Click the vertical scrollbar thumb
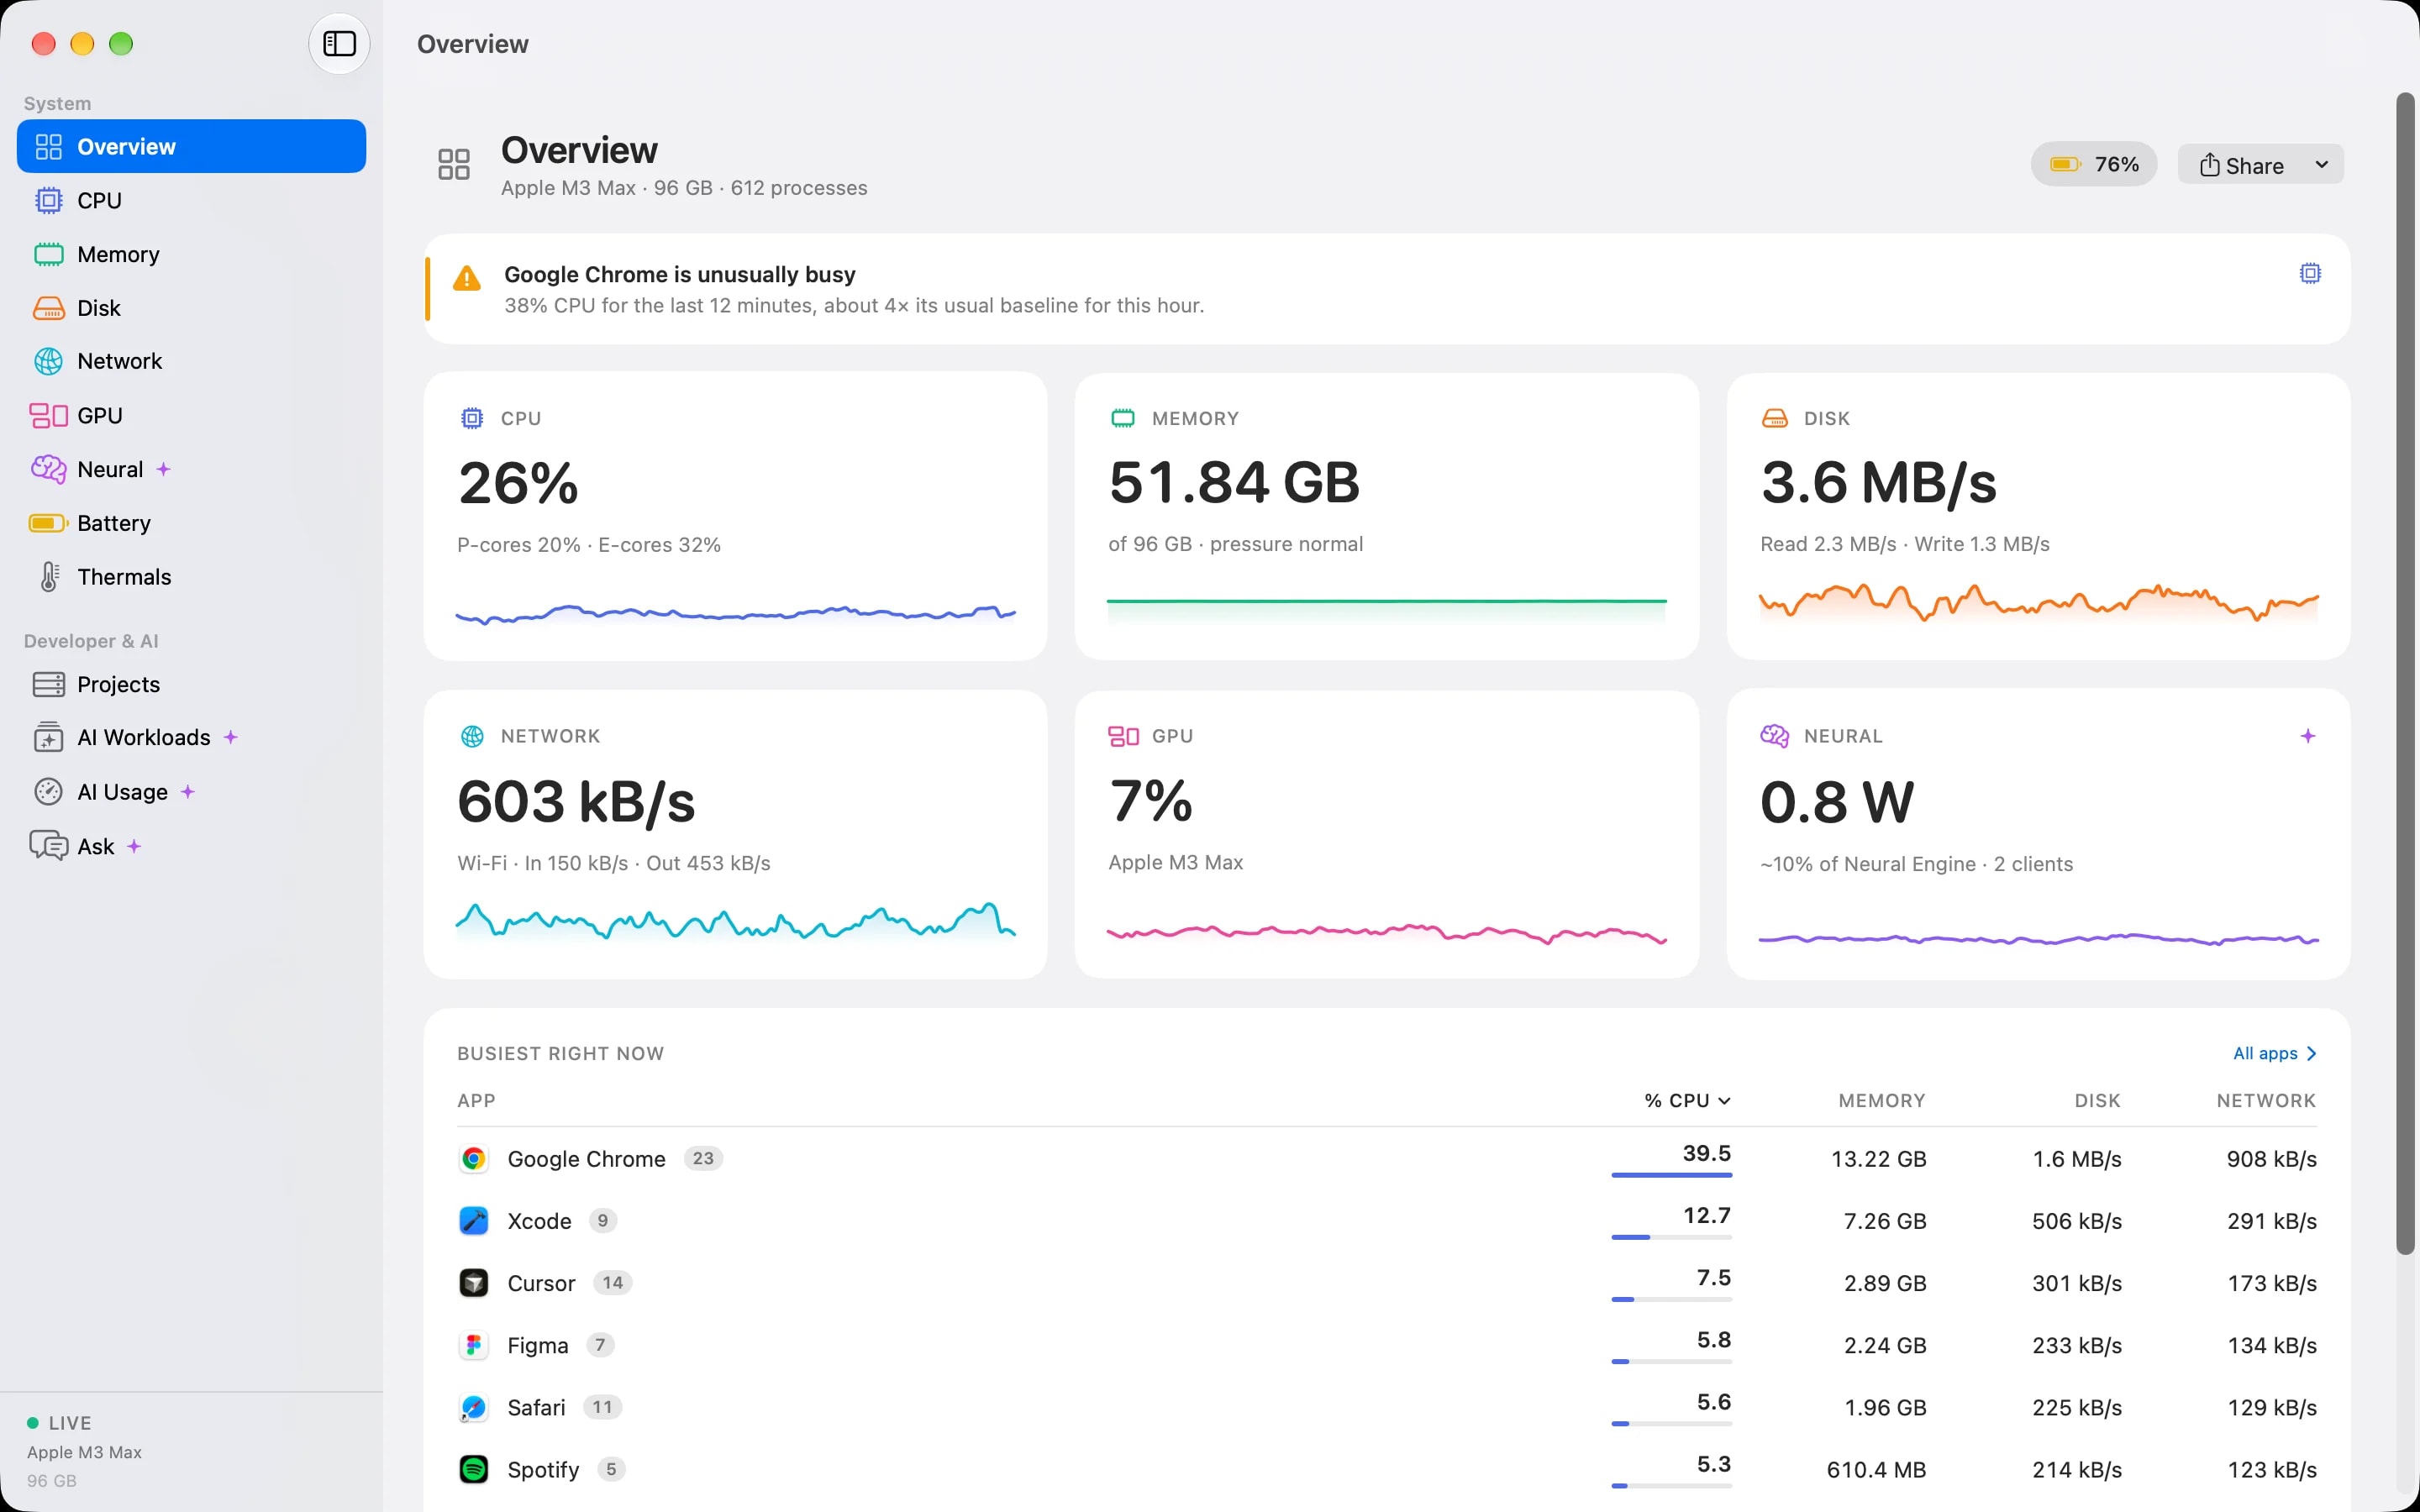2420x1512 pixels. coord(2405,673)
